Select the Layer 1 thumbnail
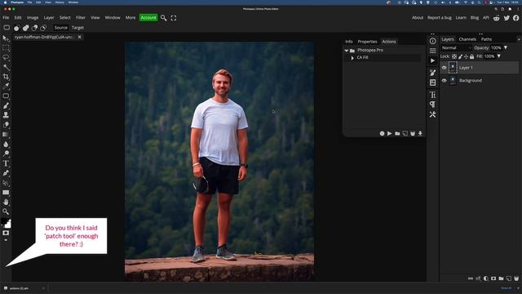The height and width of the screenshot is (294, 522). click(453, 68)
